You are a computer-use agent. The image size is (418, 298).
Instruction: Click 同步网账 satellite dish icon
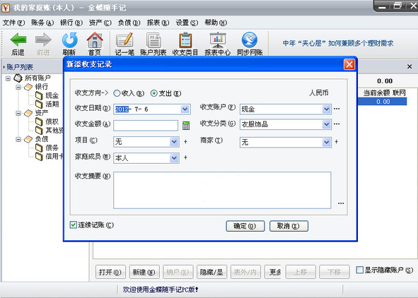point(250,40)
